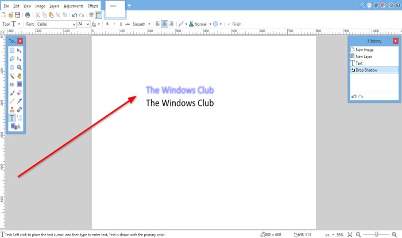This screenshot has width=402, height=238.
Task: Select the Magic Wand tool
Action: point(12,76)
